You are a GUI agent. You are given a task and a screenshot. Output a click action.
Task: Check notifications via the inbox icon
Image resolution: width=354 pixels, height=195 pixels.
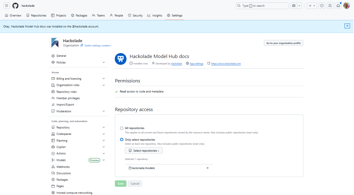point(338,5)
